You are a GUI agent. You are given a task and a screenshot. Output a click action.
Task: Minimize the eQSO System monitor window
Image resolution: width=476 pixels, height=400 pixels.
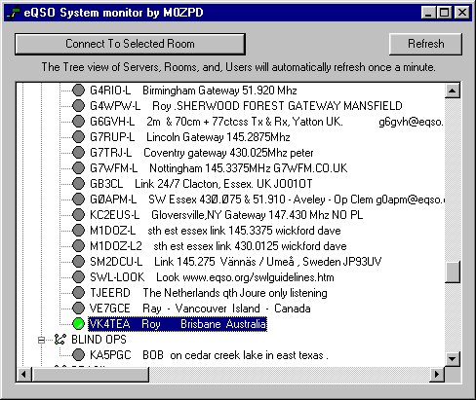428,13
